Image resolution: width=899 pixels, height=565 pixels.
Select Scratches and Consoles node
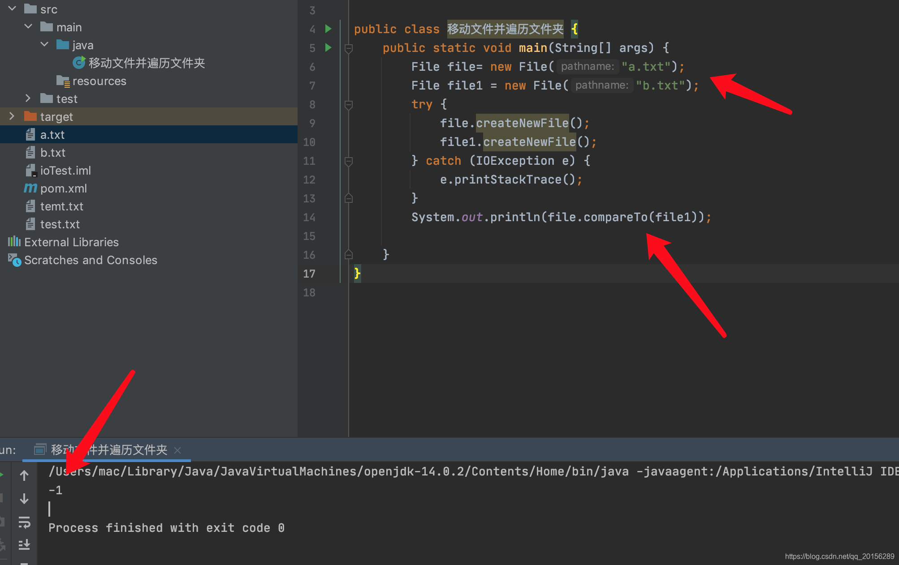click(x=91, y=260)
